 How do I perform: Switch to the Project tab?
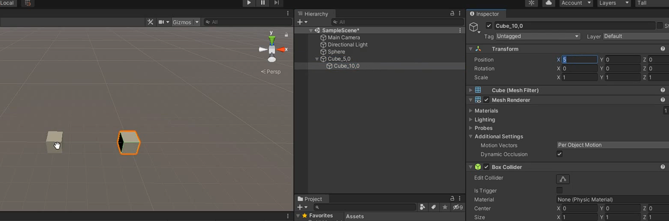[310, 199]
